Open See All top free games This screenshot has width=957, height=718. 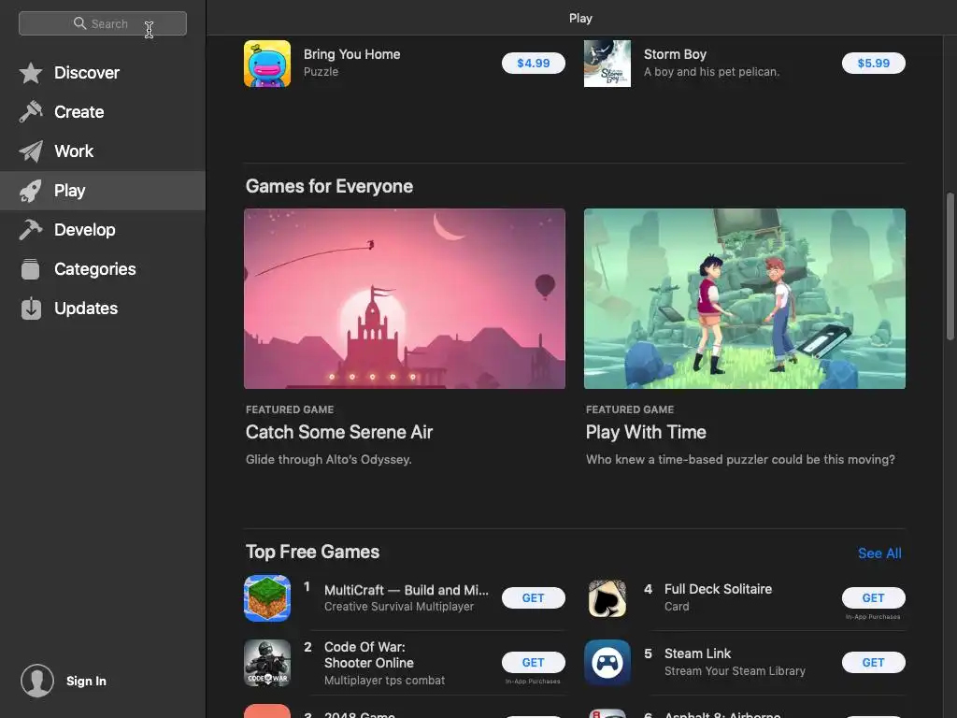[879, 553]
